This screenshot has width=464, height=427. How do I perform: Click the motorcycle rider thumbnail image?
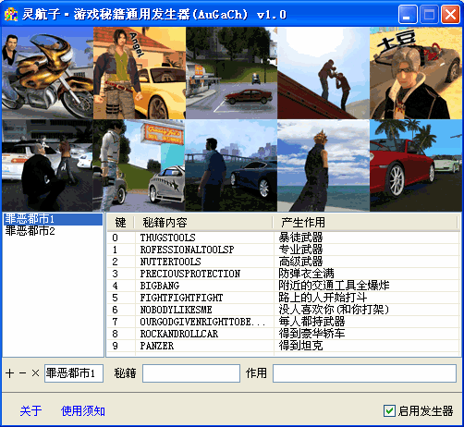47,73
